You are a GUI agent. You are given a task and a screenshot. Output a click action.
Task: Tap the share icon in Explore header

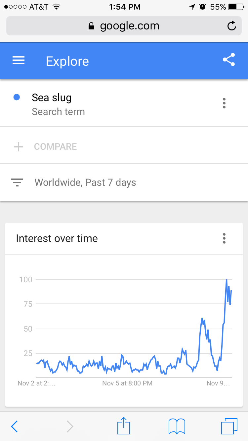point(229,60)
